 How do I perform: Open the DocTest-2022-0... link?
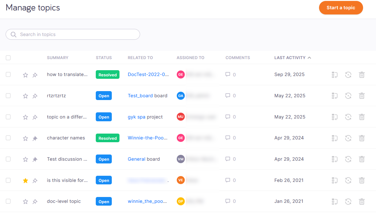[148, 74]
